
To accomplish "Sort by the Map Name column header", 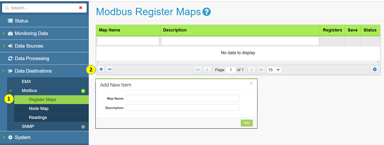I will click(x=109, y=30).
